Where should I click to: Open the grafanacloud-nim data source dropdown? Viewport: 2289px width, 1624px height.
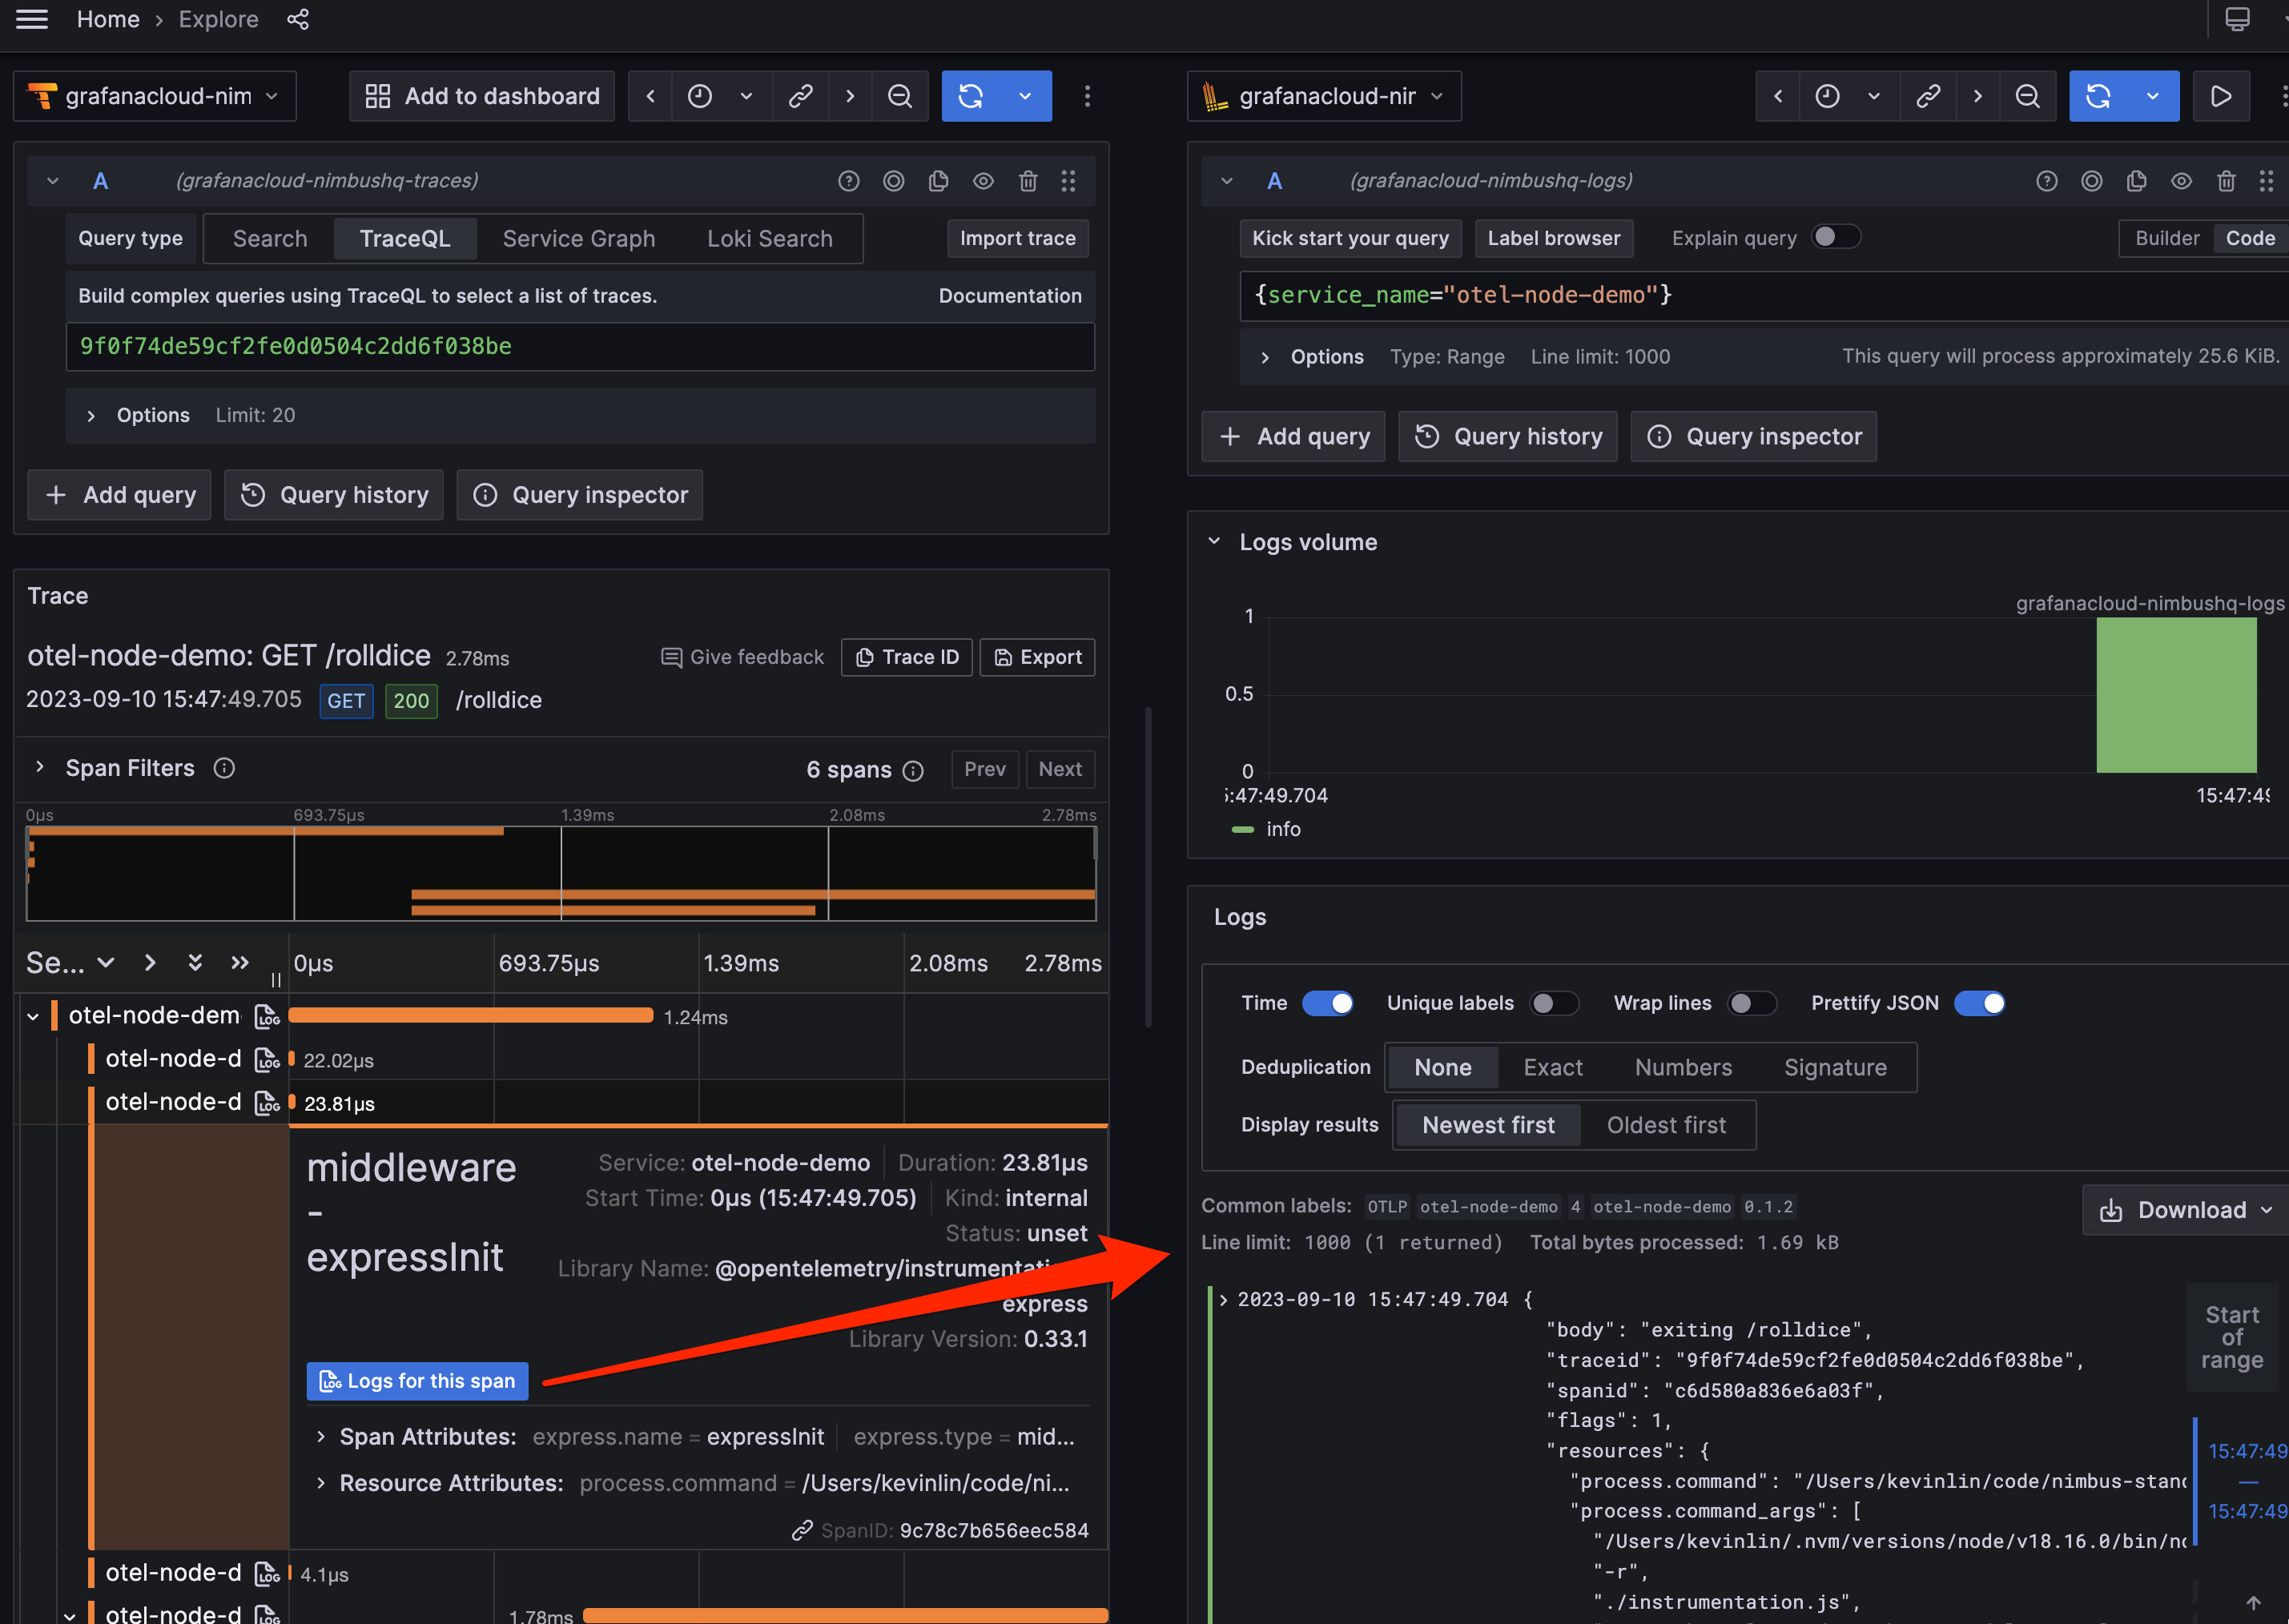point(155,96)
